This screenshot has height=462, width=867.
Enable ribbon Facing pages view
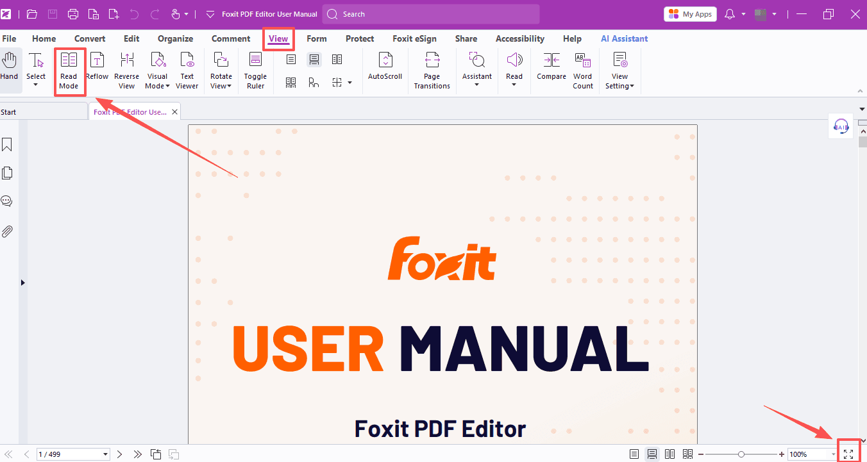[337, 60]
